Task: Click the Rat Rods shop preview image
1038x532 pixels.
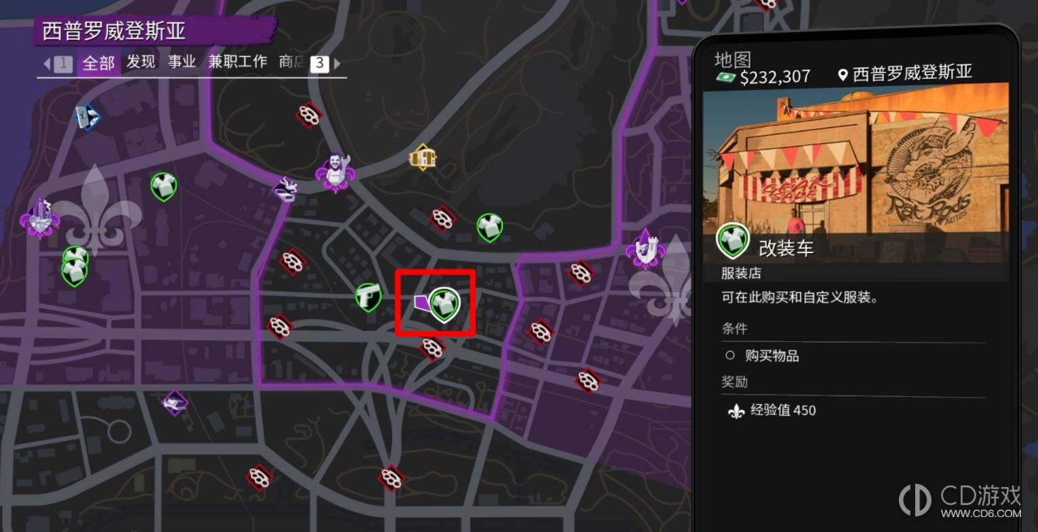Action: point(856,173)
